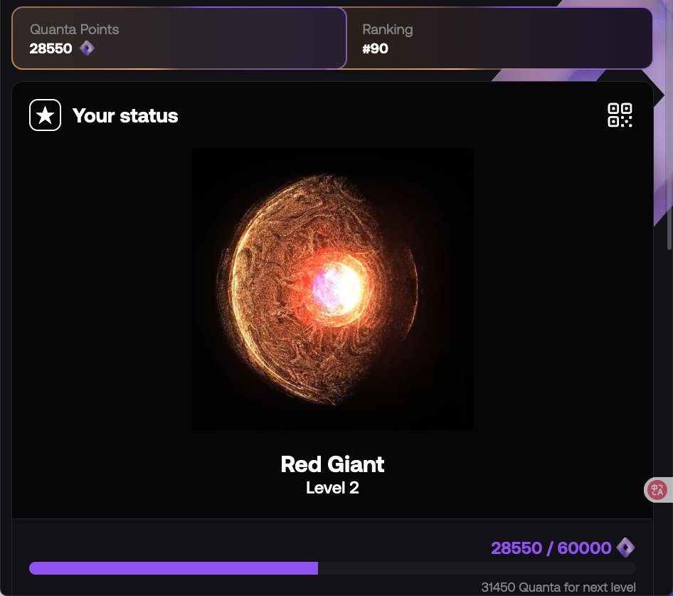
Task: Click the Your status heading
Action: pos(125,115)
